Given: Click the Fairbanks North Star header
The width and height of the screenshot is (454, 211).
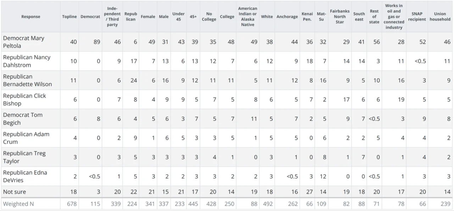Looking at the screenshot, I should pyautogui.click(x=339, y=17).
